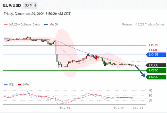Click the RSI blue legend swatch
This screenshot has height=113, width=167.
[x=6, y=85]
